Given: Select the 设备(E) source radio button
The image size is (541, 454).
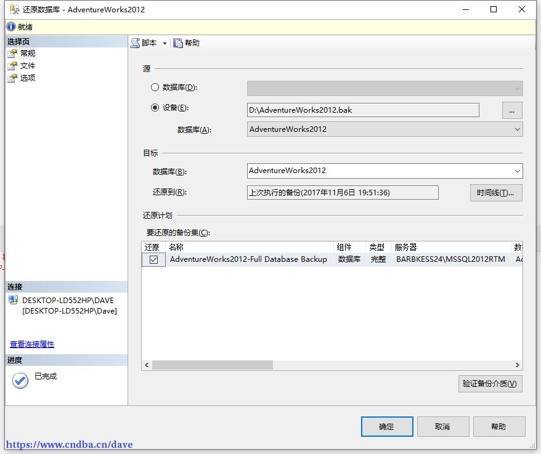Looking at the screenshot, I should point(155,108).
